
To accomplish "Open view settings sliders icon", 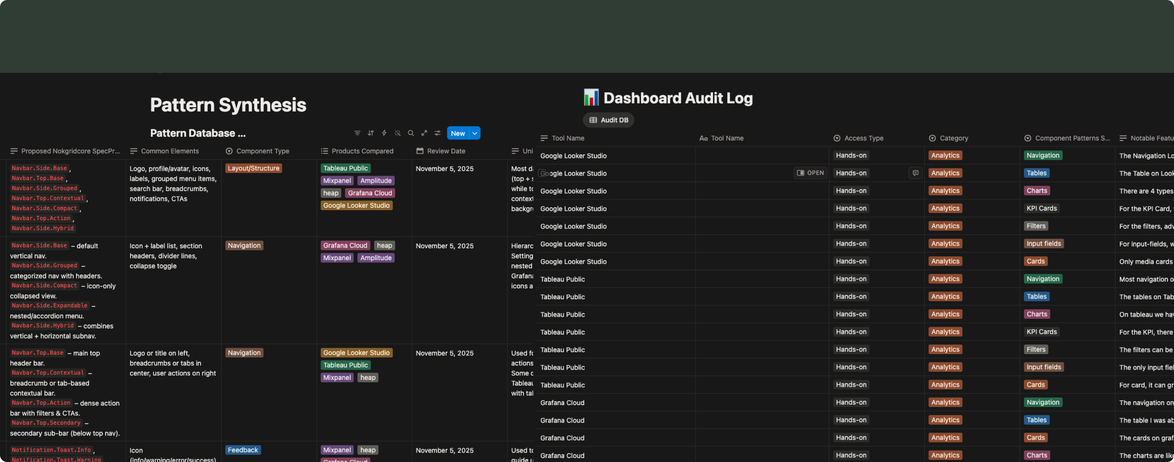I will tap(438, 133).
